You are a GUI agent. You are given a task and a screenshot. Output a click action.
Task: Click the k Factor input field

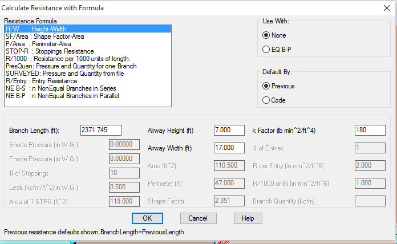point(370,130)
